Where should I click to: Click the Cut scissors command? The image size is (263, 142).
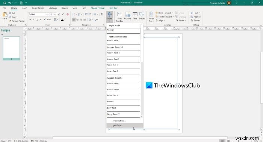coord(12,13)
